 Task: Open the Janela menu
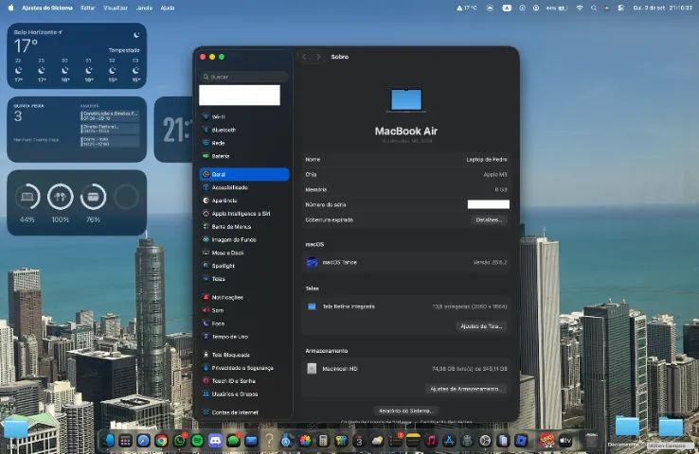tap(144, 8)
